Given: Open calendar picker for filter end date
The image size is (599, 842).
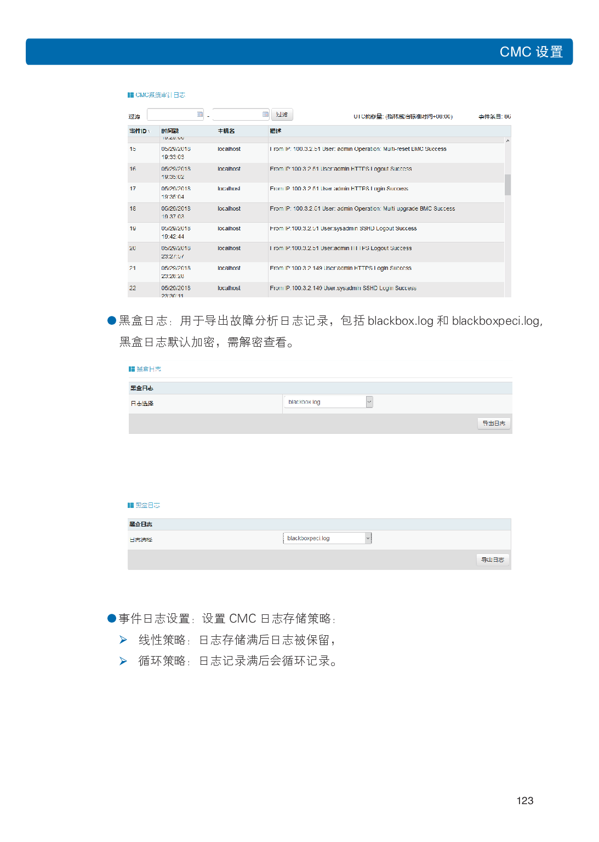Looking at the screenshot, I should pyautogui.click(x=266, y=114).
